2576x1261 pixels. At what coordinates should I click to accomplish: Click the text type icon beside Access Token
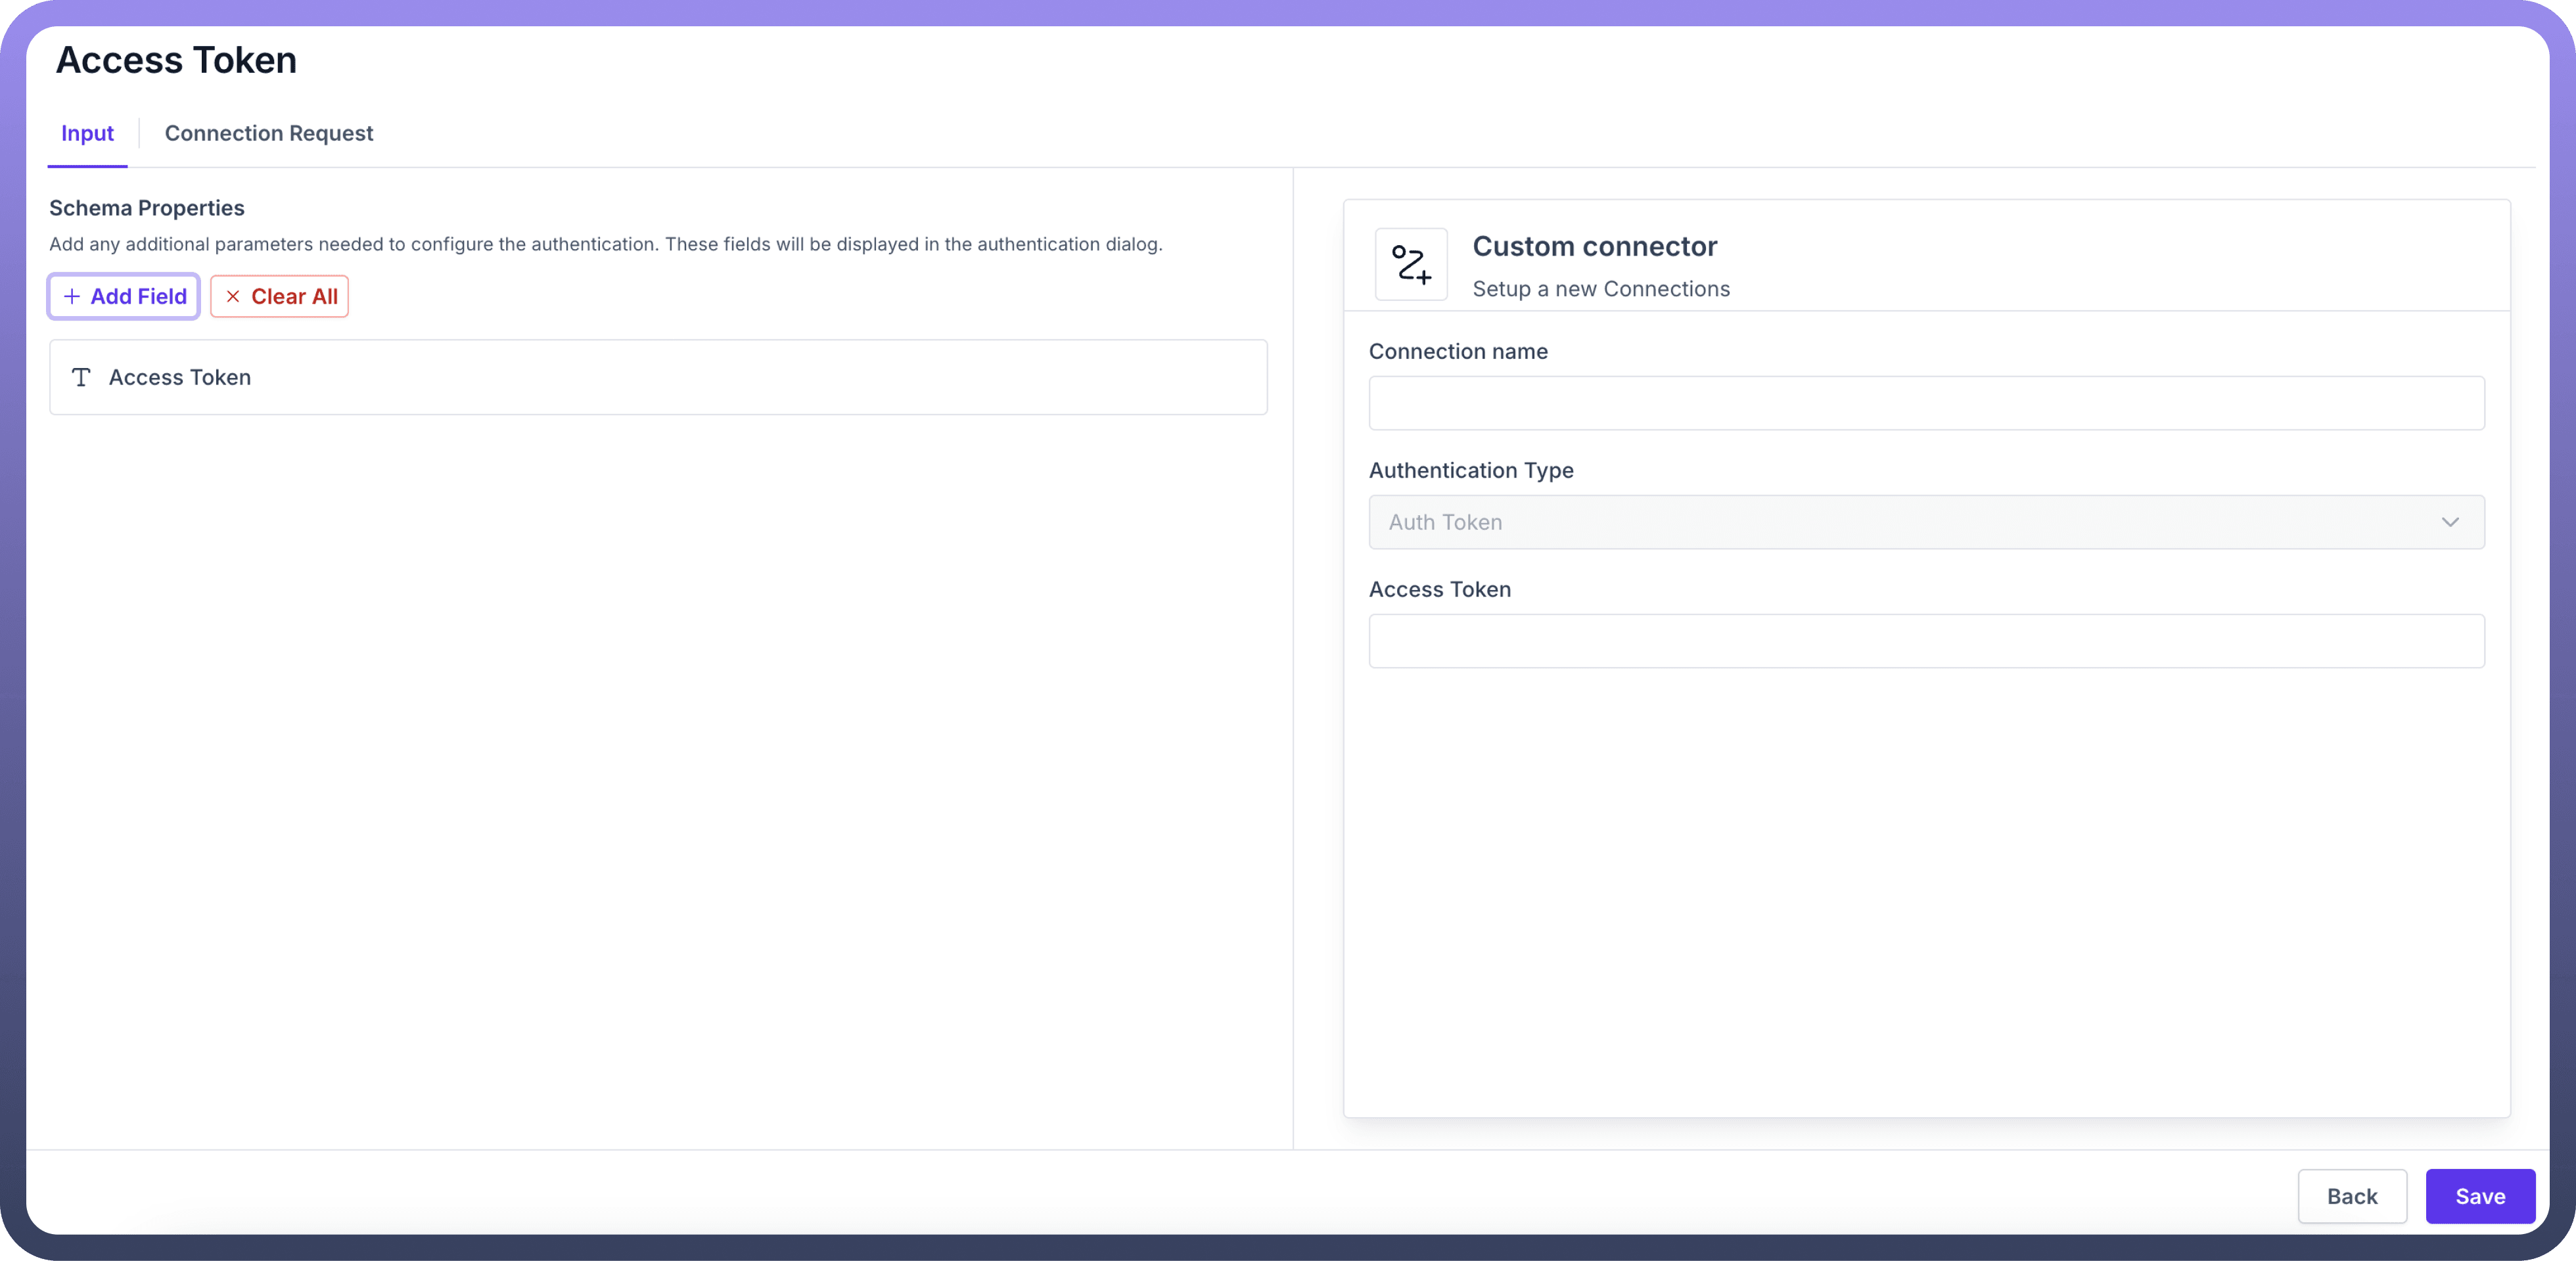[81, 377]
